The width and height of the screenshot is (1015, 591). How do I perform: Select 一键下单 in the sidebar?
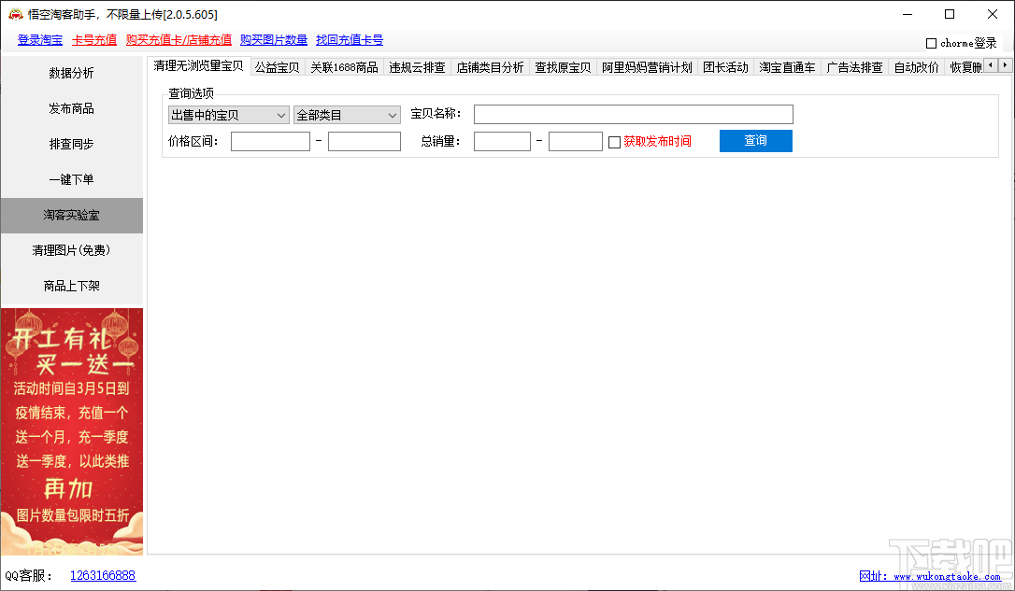(x=72, y=180)
